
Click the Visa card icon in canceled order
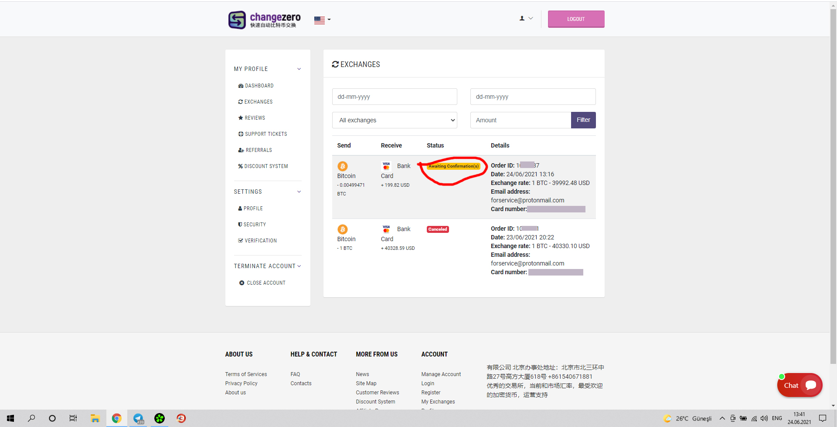click(386, 229)
